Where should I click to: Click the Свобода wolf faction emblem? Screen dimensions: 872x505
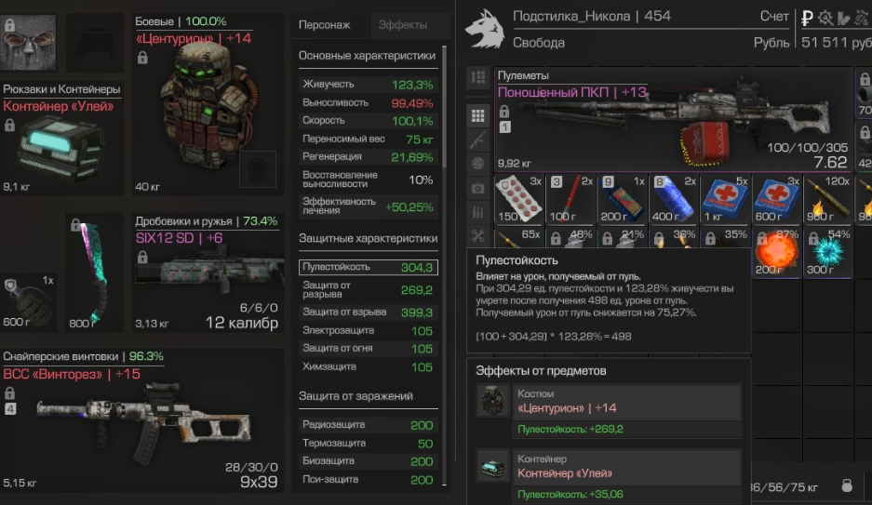tap(485, 29)
